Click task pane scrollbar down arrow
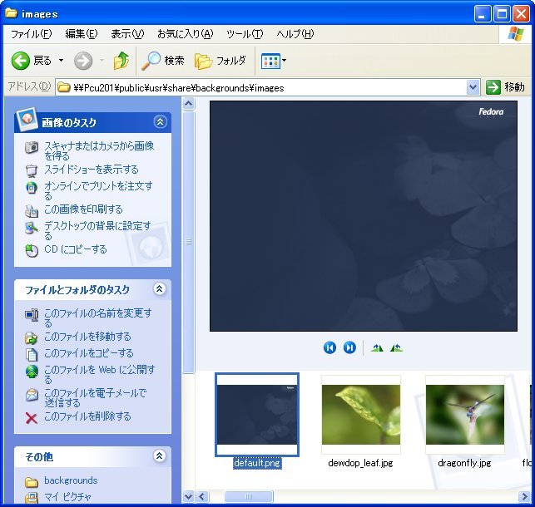 coord(188,496)
